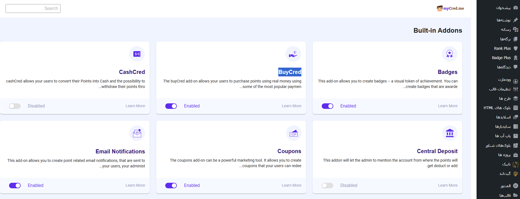
Task: Click the Pages icon in the sidebar
Action: pos(516,39)
